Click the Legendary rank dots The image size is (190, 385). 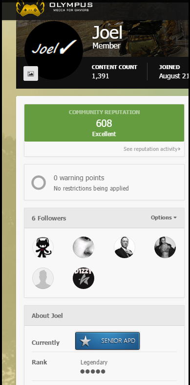click(93, 371)
